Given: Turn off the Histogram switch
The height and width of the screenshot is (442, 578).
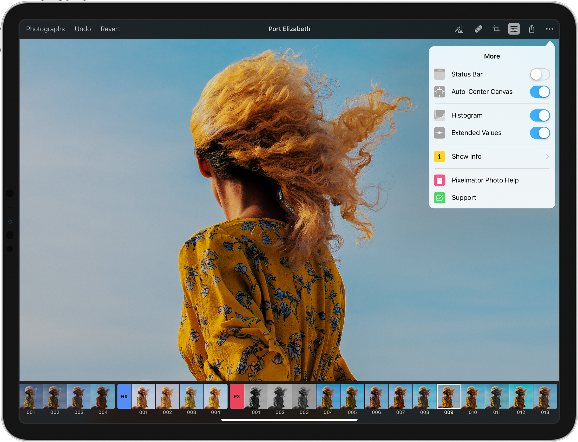Looking at the screenshot, I should tap(540, 115).
